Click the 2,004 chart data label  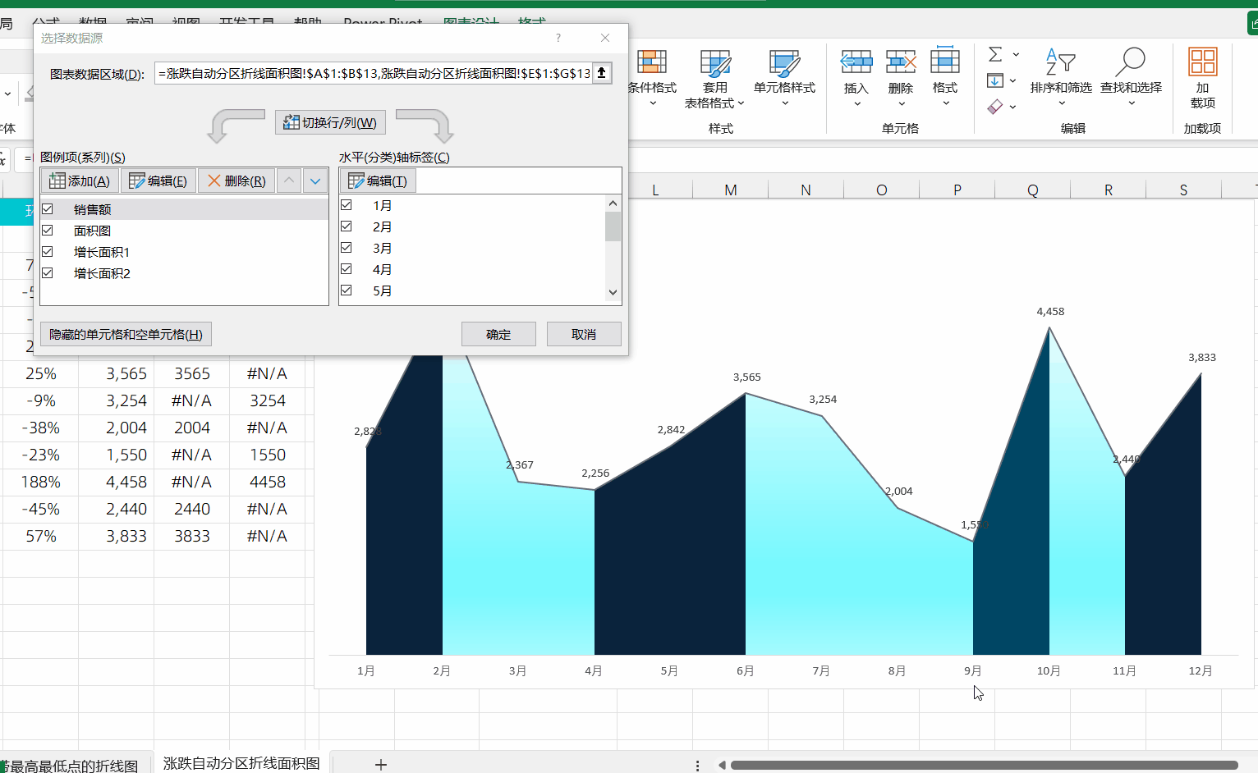pyautogui.click(x=899, y=492)
